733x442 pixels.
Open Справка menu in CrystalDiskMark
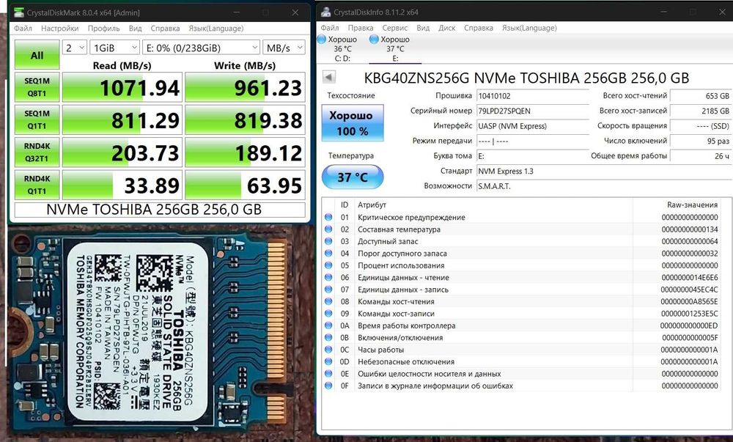pyautogui.click(x=165, y=28)
